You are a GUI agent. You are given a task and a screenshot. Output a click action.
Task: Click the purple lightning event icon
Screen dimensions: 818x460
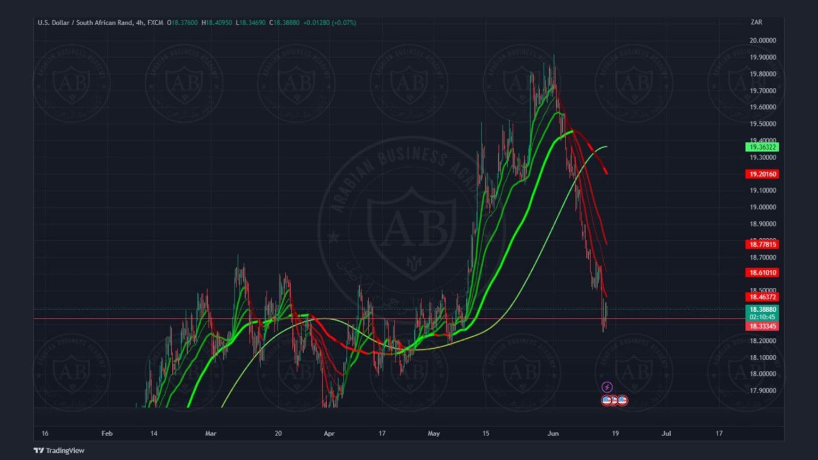607,387
